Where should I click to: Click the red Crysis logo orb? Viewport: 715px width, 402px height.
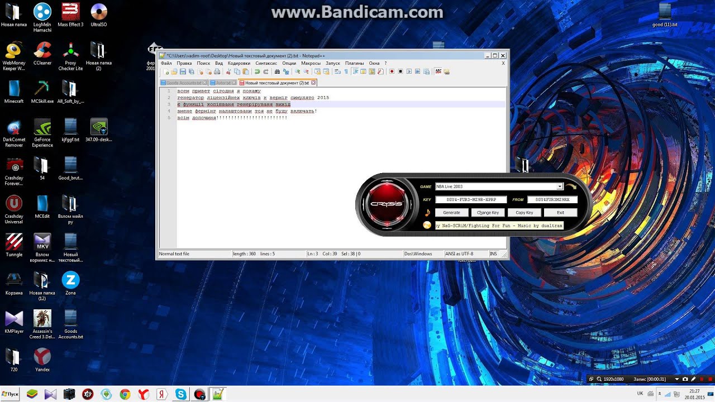click(387, 203)
